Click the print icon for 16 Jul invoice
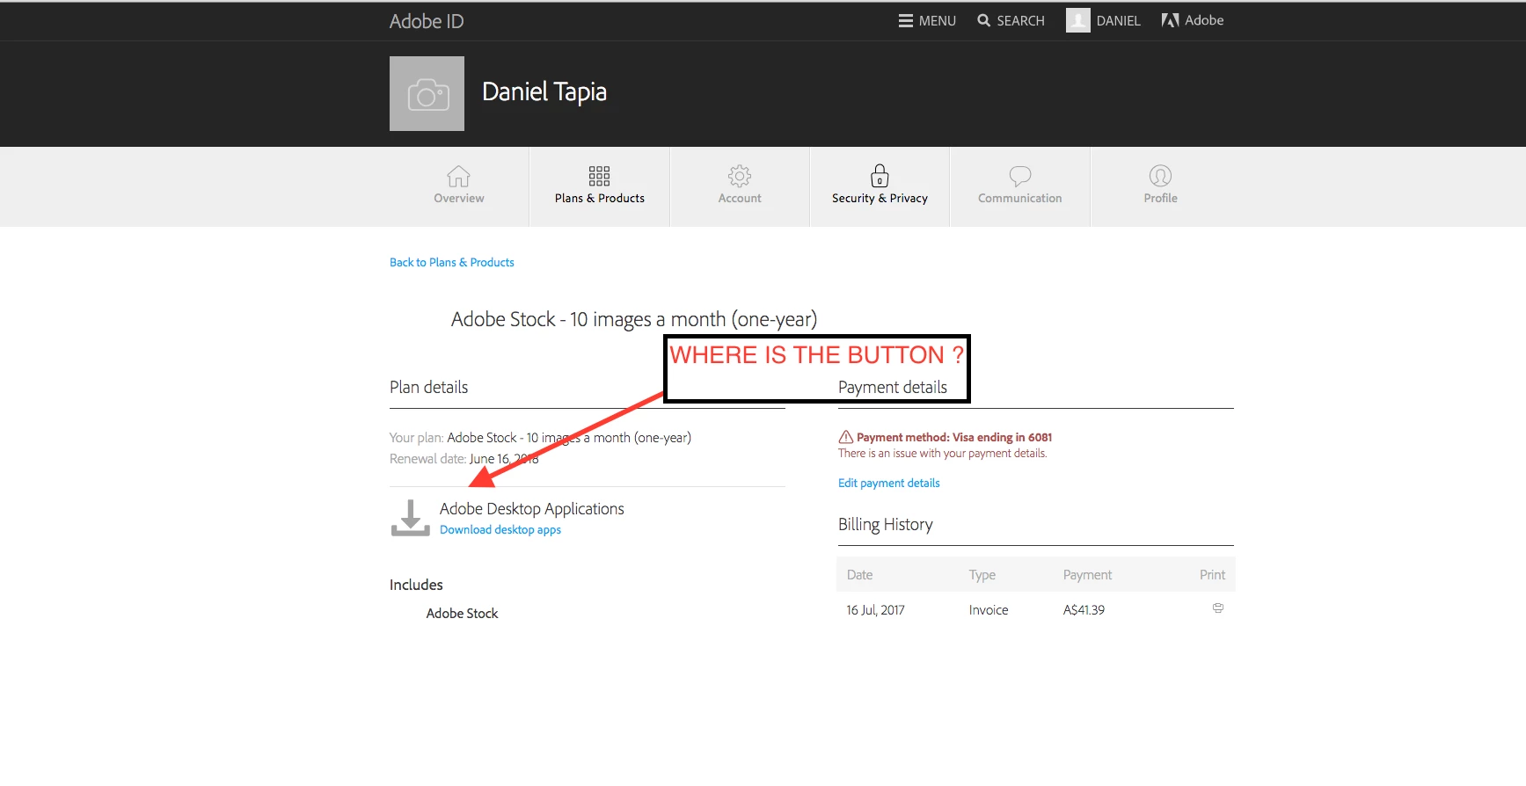 pyautogui.click(x=1218, y=608)
